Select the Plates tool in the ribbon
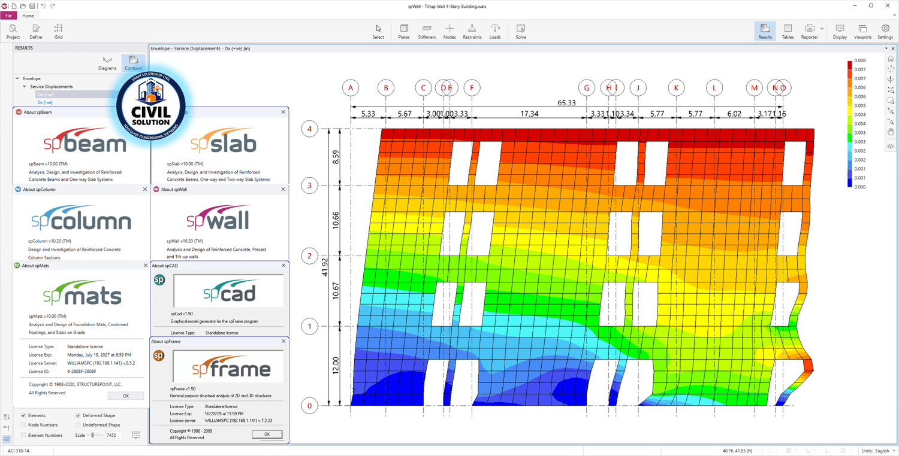This screenshot has height=456, width=899. [x=404, y=31]
